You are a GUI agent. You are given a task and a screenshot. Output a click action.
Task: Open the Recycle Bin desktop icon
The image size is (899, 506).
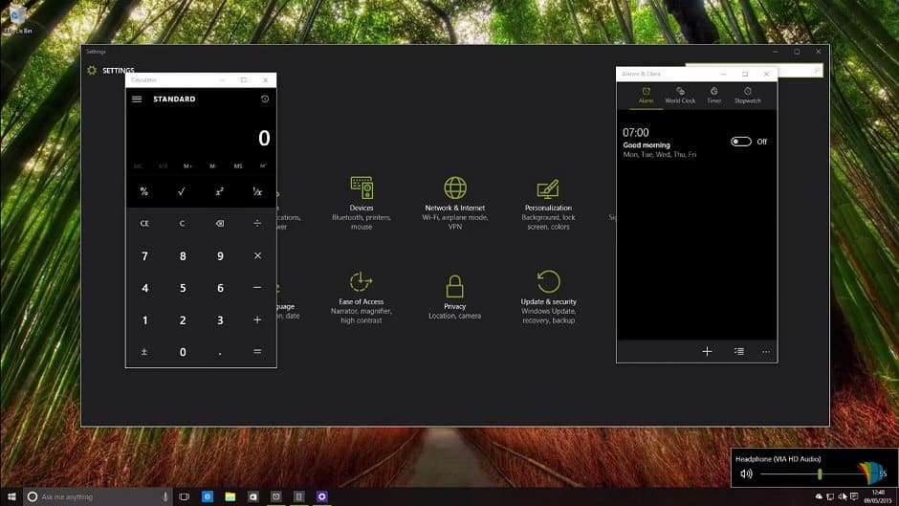(x=17, y=20)
